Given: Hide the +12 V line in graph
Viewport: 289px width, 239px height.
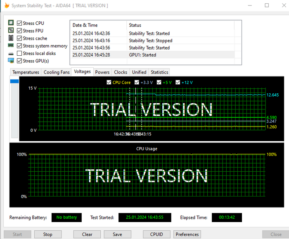Looking at the screenshot, I should click(178, 83).
